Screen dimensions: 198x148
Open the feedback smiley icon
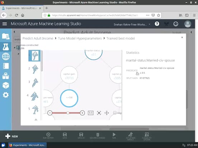(176, 24)
